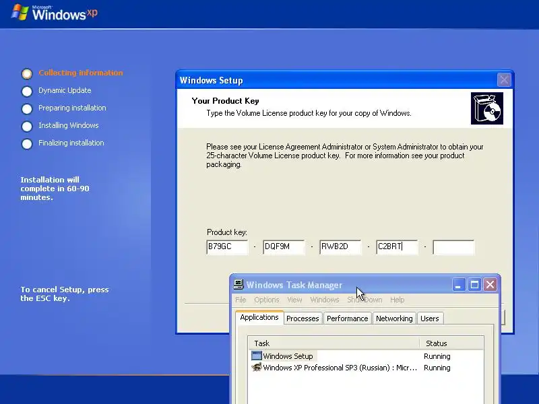Switch to the Users tab
The height and width of the screenshot is (404, 539).
click(430, 318)
